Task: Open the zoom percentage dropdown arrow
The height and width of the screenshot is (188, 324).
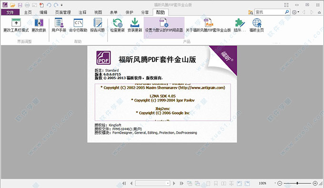Action: (275, 183)
